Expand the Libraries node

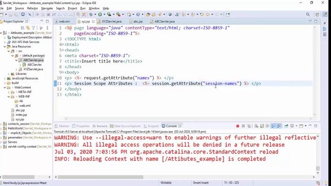[x=9, y=74]
